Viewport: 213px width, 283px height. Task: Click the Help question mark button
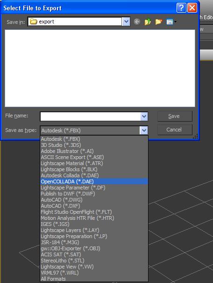181,8
